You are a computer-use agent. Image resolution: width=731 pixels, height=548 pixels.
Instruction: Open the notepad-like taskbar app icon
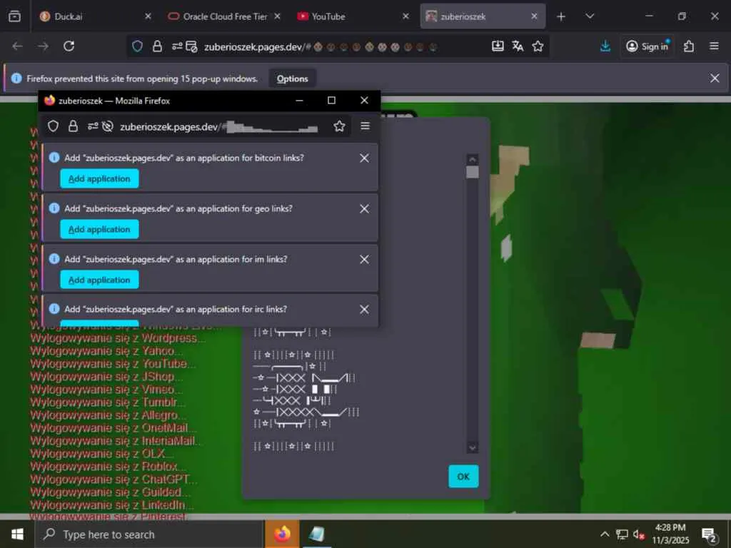click(317, 534)
